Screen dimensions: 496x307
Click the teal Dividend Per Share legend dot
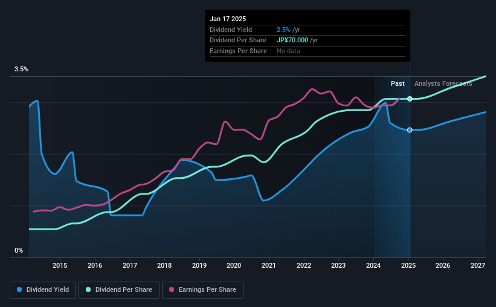point(88,289)
